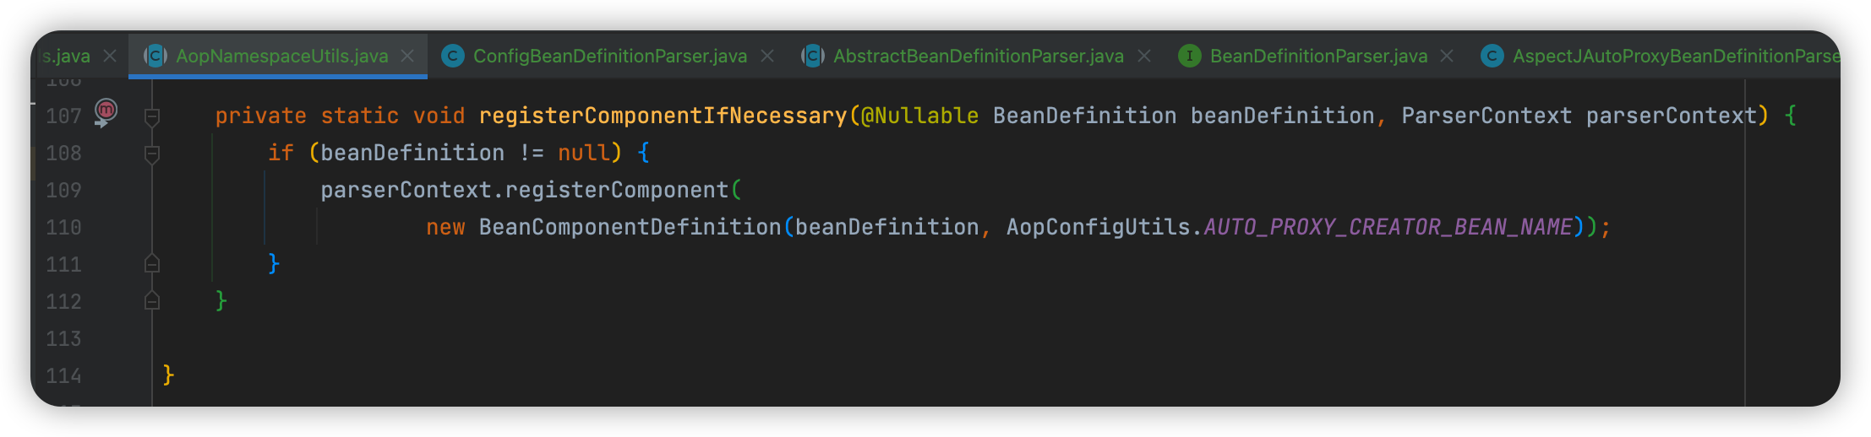Collapse the if block at line 108
Image resolution: width=1871 pixels, height=437 pixels.
tap(152, 154)
